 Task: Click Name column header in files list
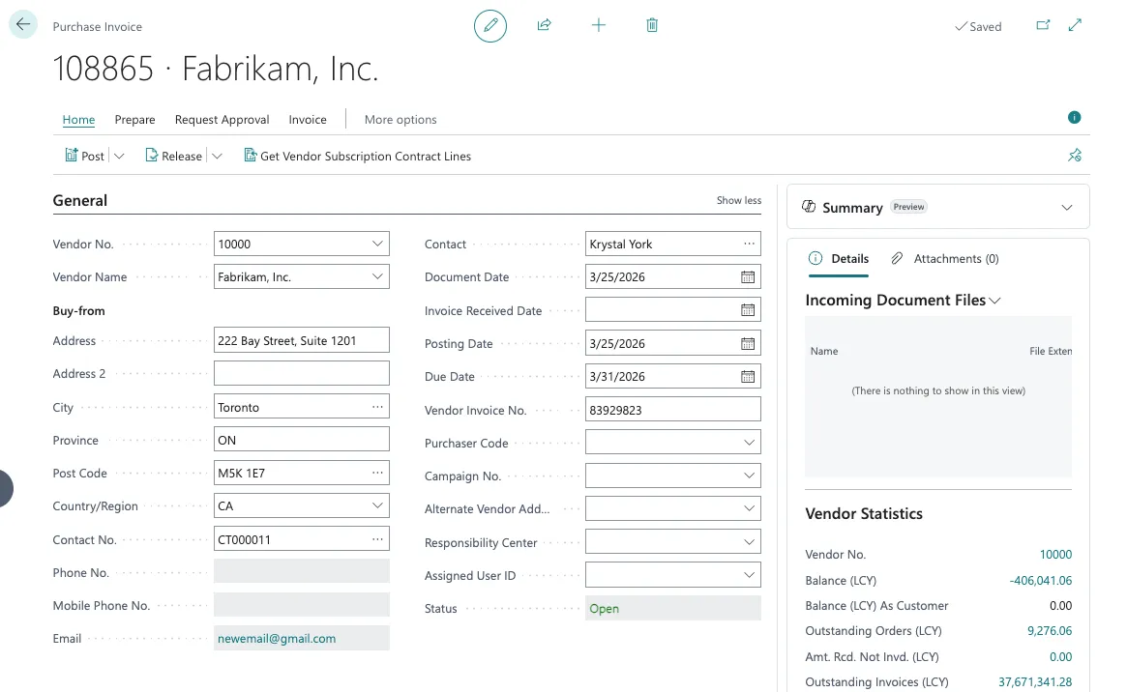point(823,351)
